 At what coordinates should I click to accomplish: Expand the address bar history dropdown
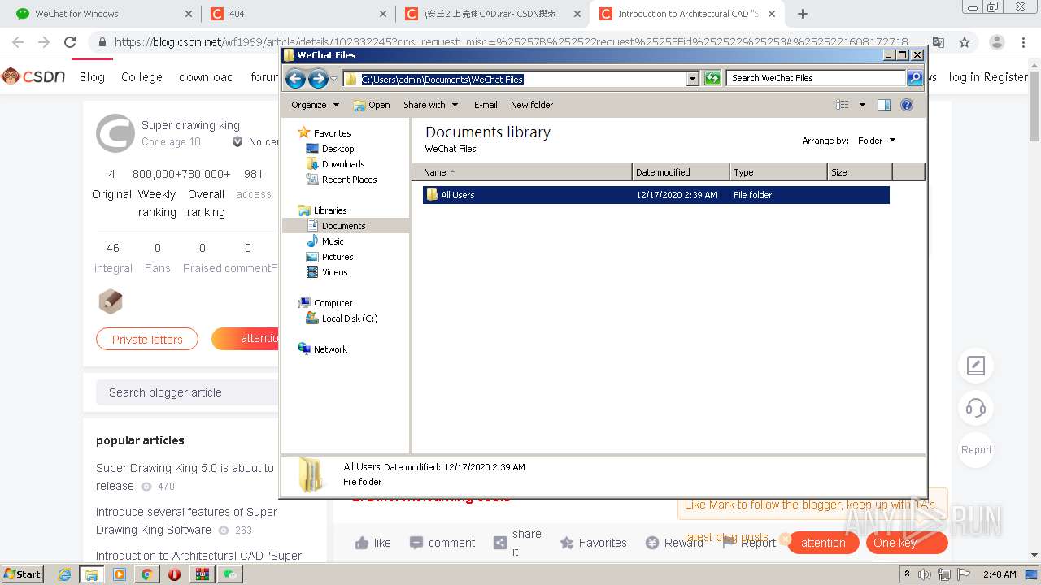693,79
